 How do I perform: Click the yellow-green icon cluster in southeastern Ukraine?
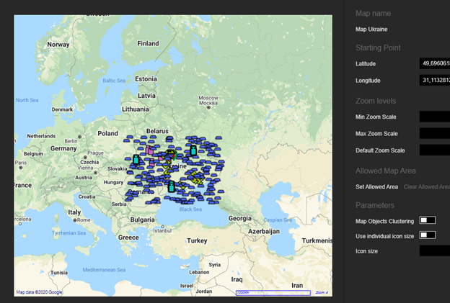197,178
